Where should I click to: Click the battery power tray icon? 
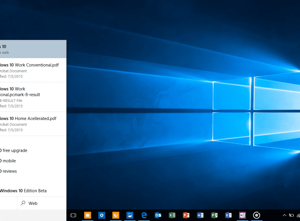click(x=291, y=215)
